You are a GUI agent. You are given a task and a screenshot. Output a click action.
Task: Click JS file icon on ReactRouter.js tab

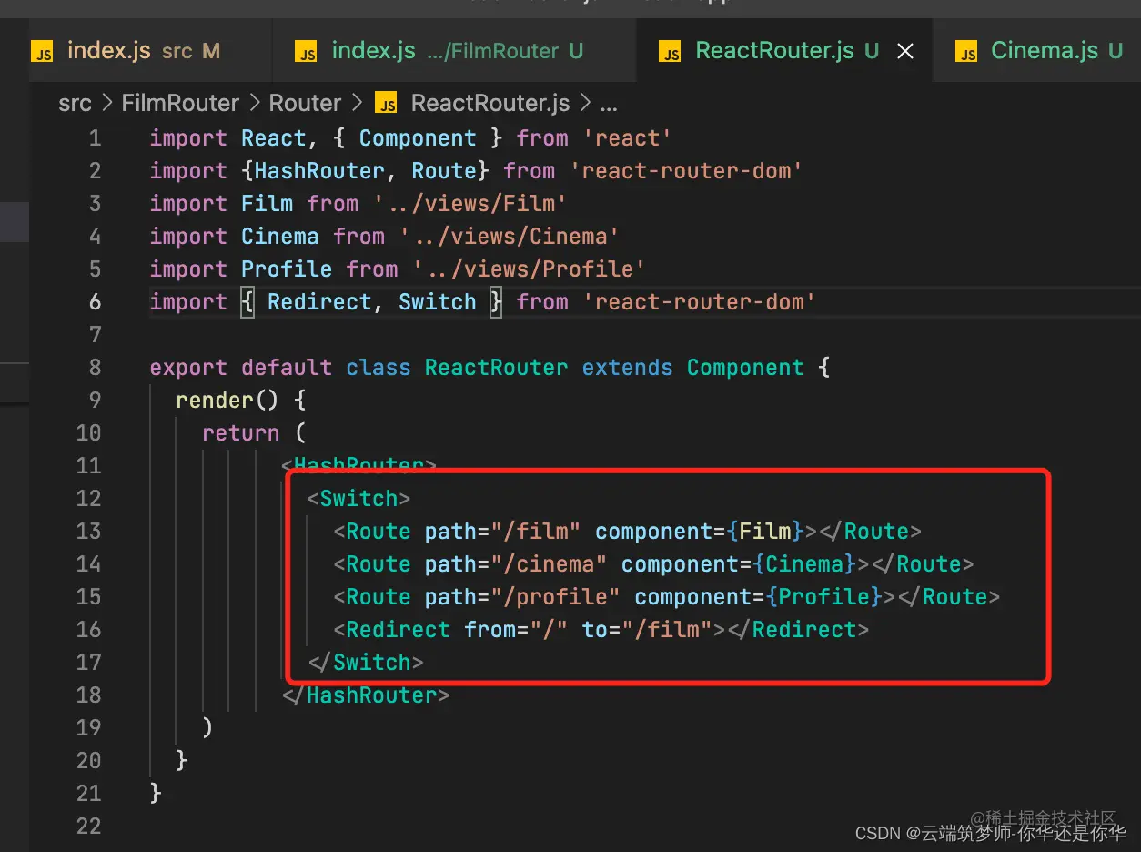(671, 53)
